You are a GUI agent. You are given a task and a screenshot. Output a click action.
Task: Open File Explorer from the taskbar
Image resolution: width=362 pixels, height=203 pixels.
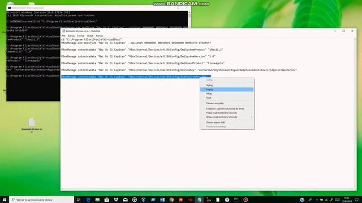pos(98,200)
